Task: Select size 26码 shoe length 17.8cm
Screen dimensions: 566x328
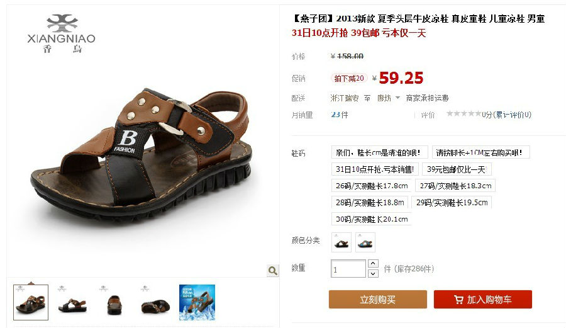Action: [372, 186]
